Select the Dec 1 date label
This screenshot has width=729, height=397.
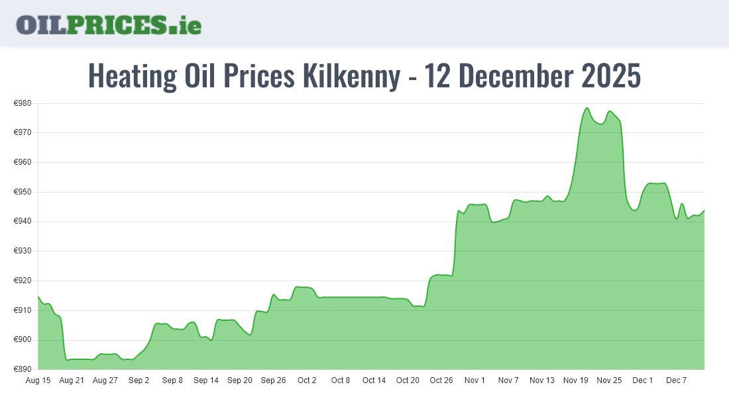point(643,380)
